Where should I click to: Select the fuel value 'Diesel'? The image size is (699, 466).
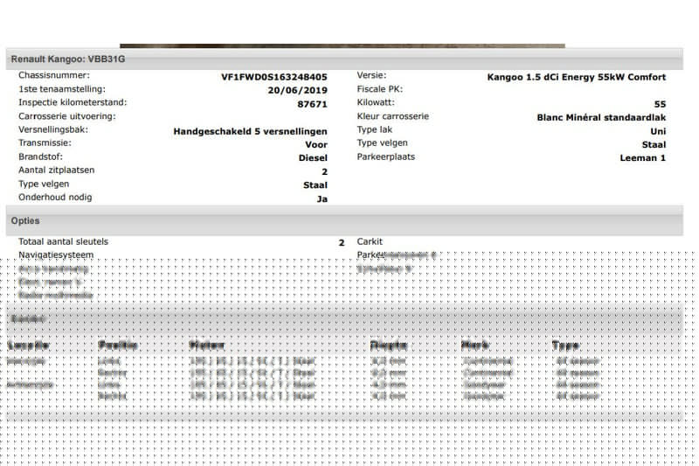point(313,158)
